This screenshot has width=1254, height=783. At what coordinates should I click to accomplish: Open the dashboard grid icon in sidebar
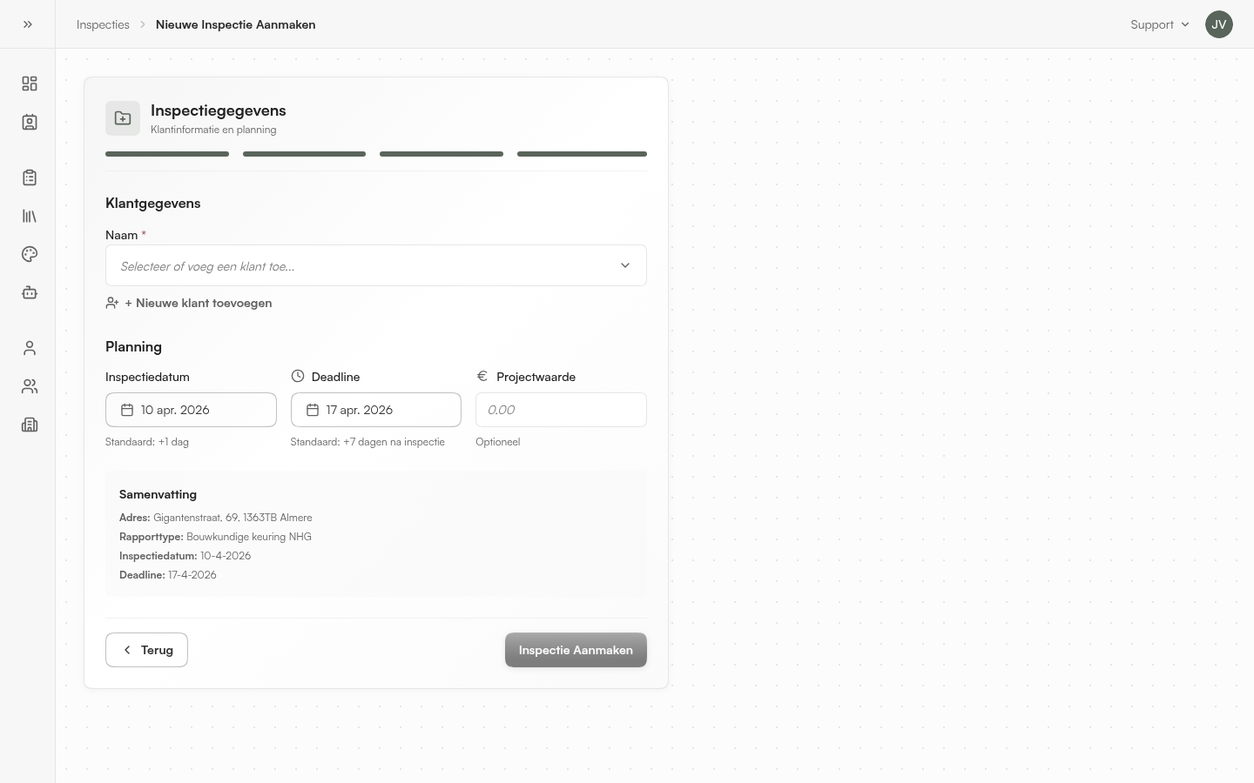[30, 84]
